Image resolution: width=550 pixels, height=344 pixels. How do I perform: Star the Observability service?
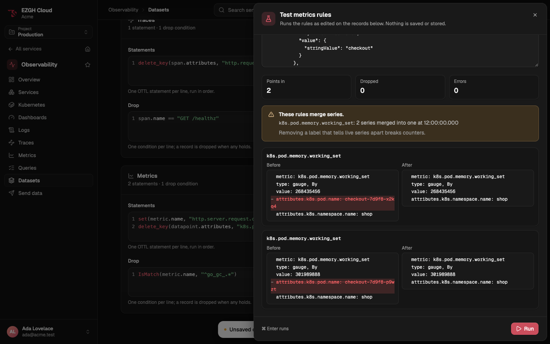tap(87, 65)
